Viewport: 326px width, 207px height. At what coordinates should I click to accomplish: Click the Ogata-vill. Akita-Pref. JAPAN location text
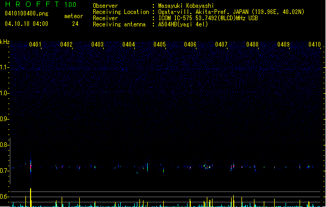(x=231, y=12)
